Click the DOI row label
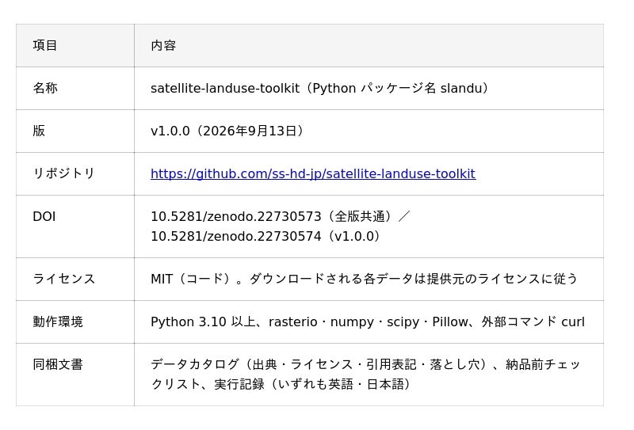This screenshot has height=430, width=634. pos(44,217)
